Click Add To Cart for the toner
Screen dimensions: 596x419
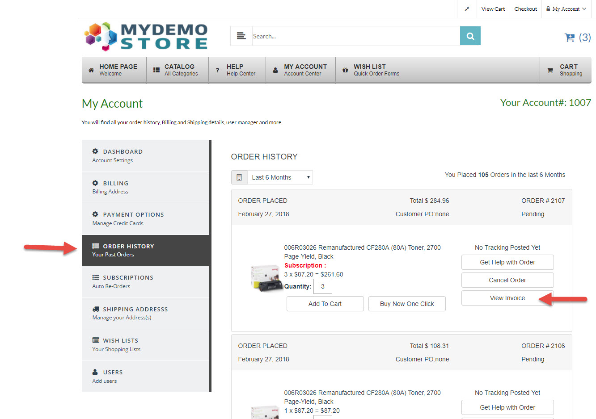tap(325, 304)
